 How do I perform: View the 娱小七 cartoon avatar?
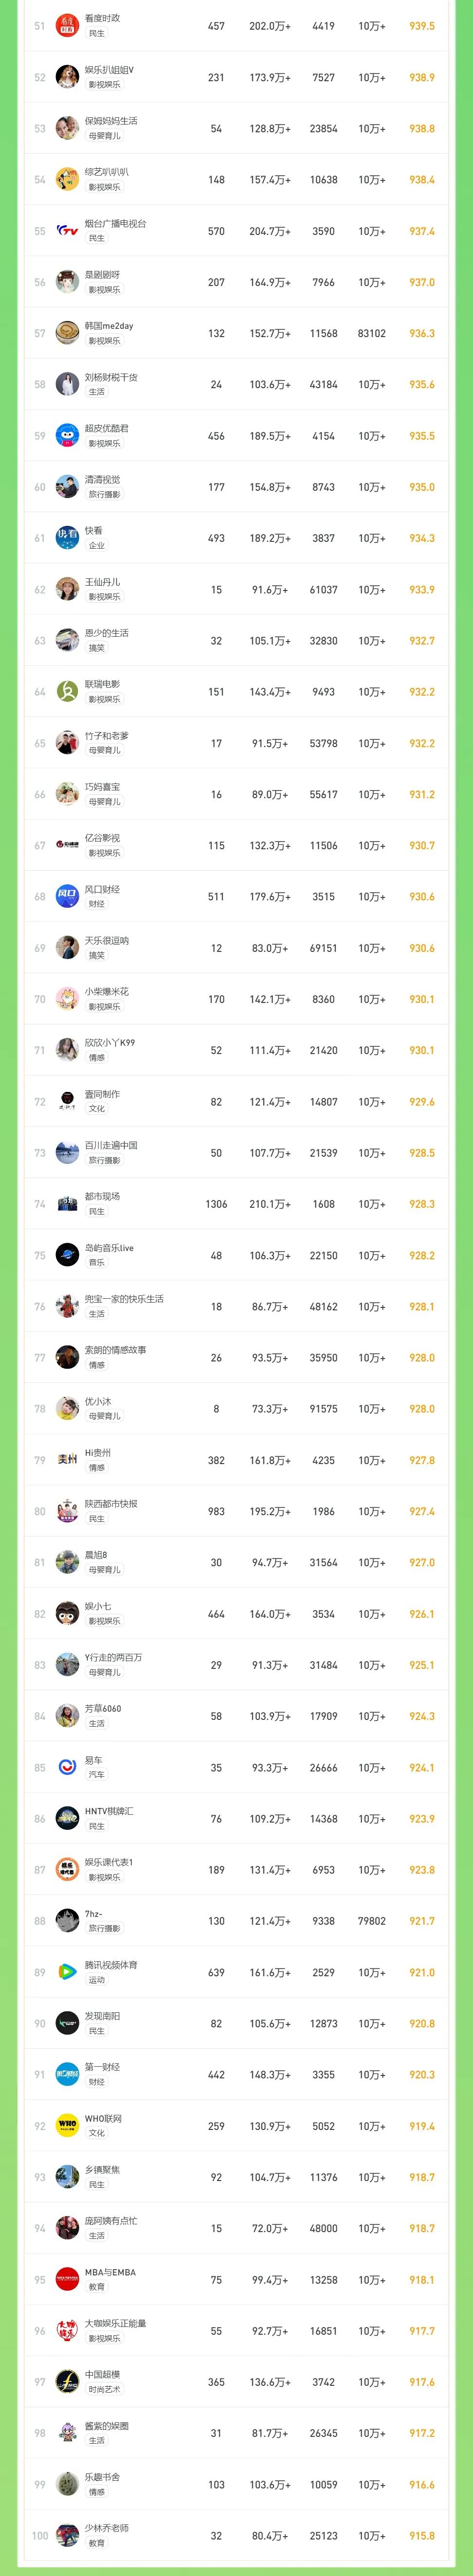pos(67,1614)
